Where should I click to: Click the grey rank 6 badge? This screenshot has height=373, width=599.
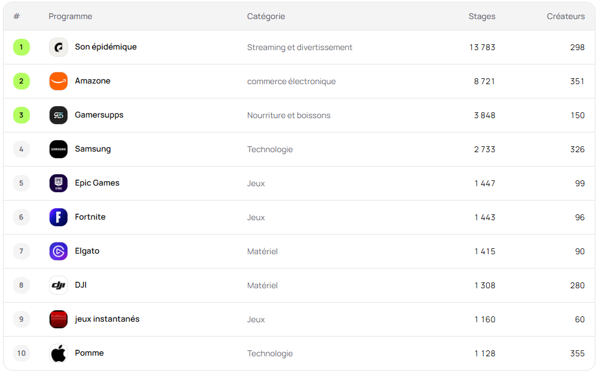click(21, 217)
